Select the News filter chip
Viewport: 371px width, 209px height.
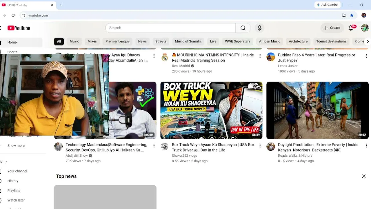[142, 42]
